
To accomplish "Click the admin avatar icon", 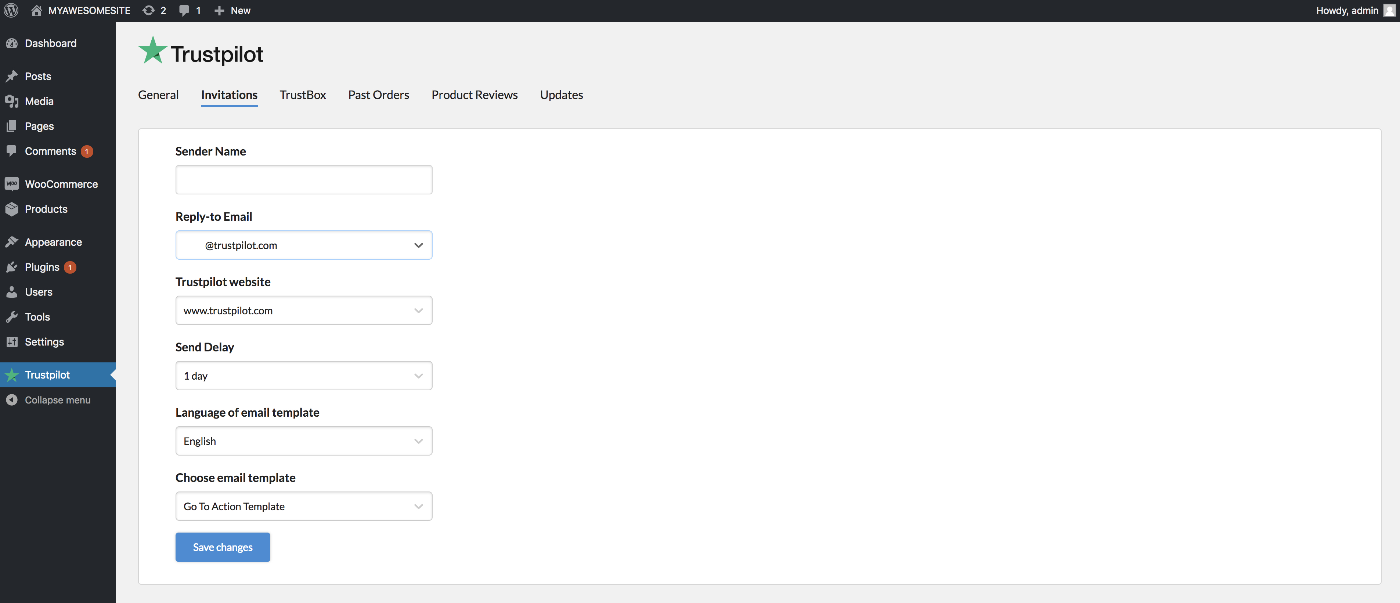I will pos(1389,10).
